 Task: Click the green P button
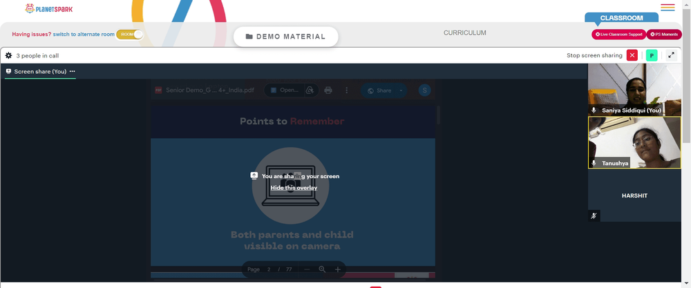pyautogui.click(x=652, y=55)
